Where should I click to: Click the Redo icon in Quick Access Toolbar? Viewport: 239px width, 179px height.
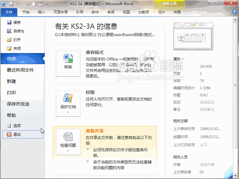[27, 4]
